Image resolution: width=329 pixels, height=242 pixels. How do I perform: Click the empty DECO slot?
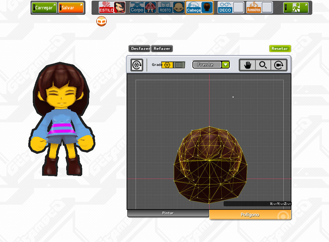[238, 7]
